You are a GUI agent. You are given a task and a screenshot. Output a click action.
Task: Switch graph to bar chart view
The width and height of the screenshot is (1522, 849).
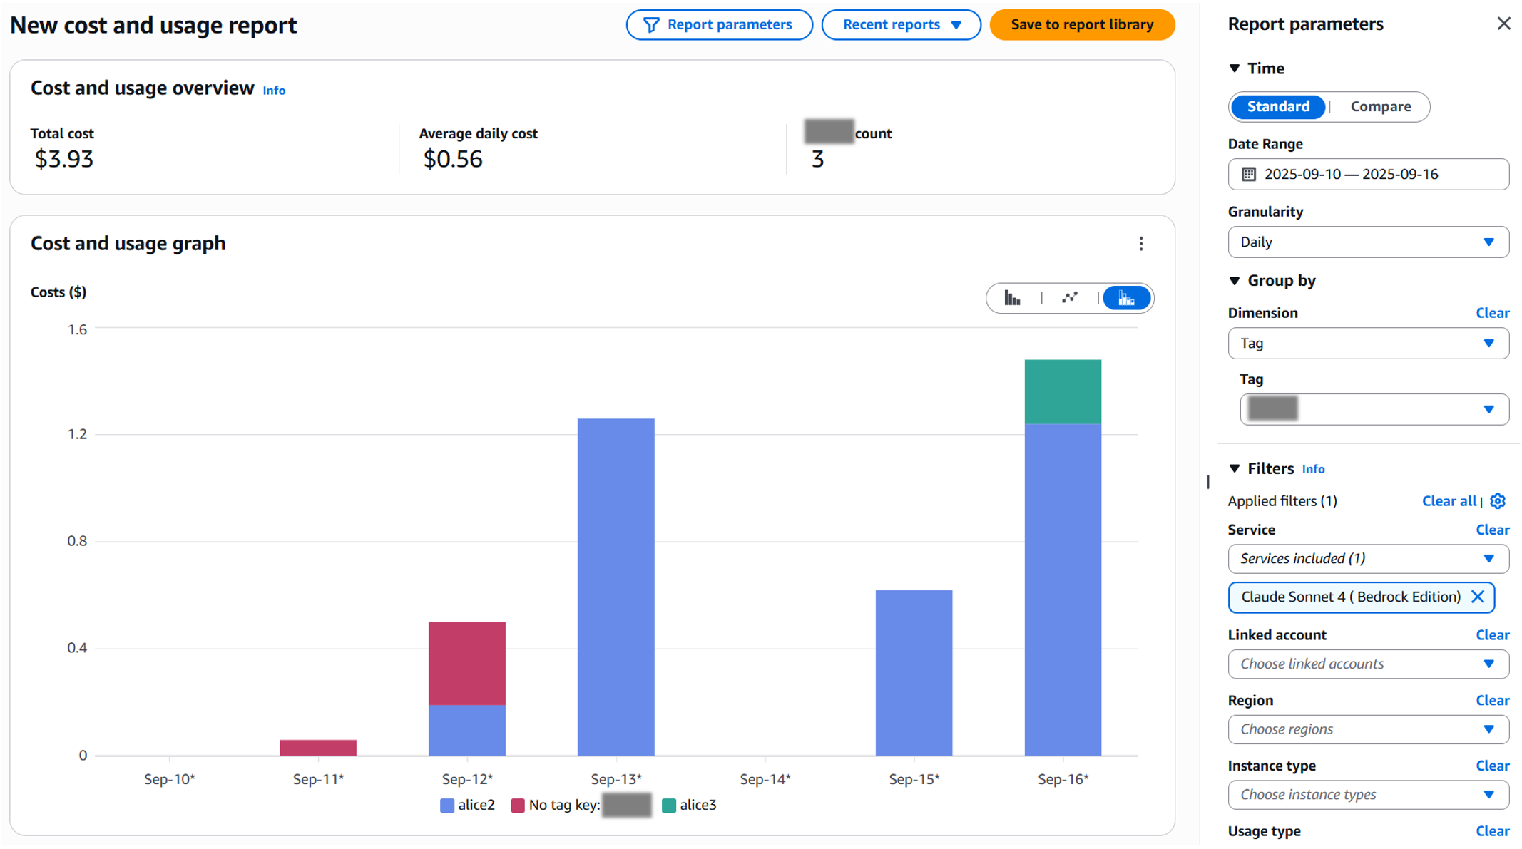click(x=1012, y=298)
